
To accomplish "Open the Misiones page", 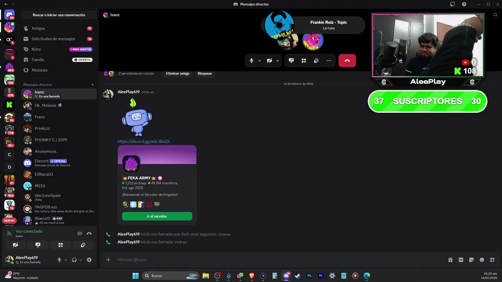I will 59,70.
